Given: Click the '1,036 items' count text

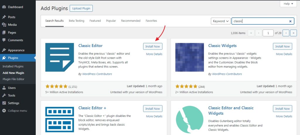Looking at the screenshot, I should coord(238,33).
